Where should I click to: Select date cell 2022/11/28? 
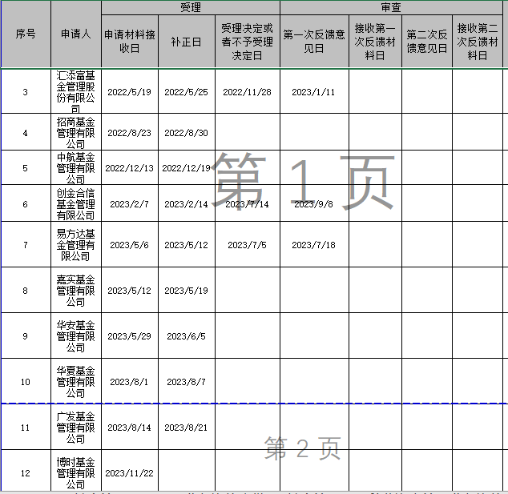click(248, 92)
